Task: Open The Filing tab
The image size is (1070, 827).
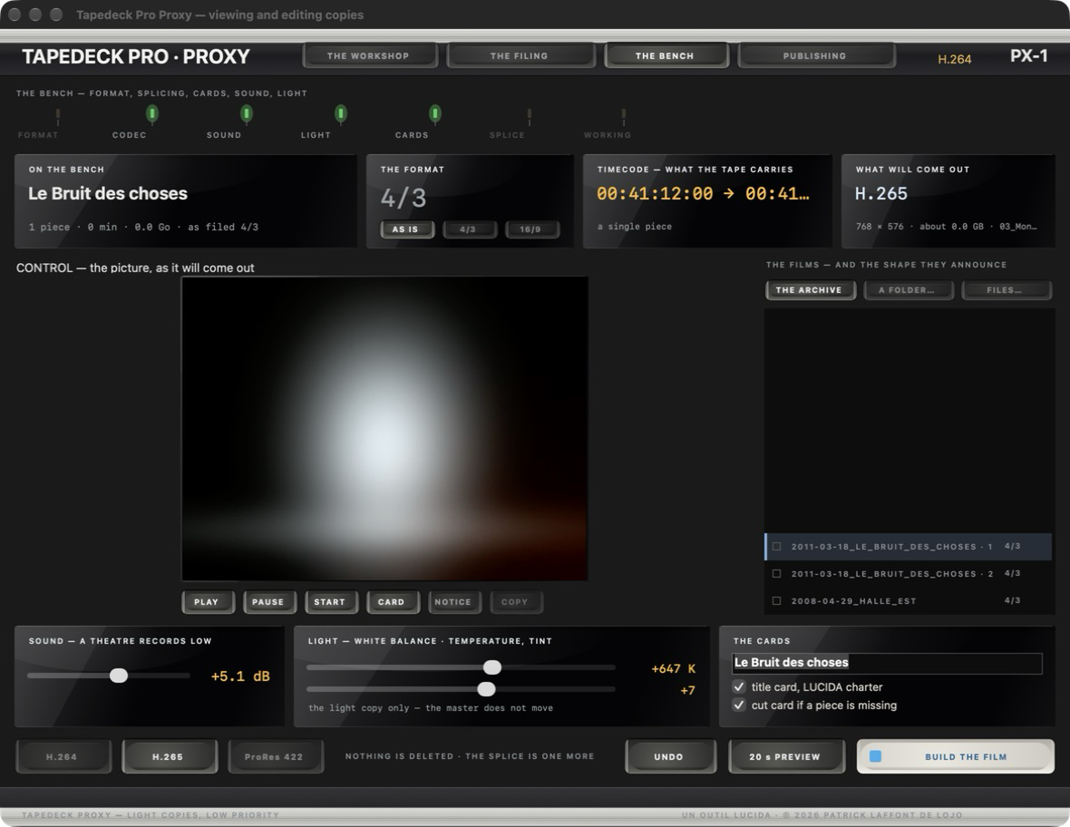Action: tap(520, 55)
